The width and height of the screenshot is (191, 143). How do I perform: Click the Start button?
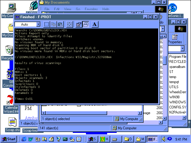coord(9,139)
